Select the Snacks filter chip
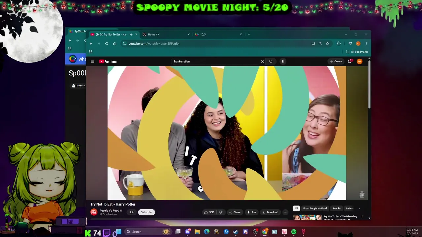Screen dimensions: 422x237 [336, 208]
